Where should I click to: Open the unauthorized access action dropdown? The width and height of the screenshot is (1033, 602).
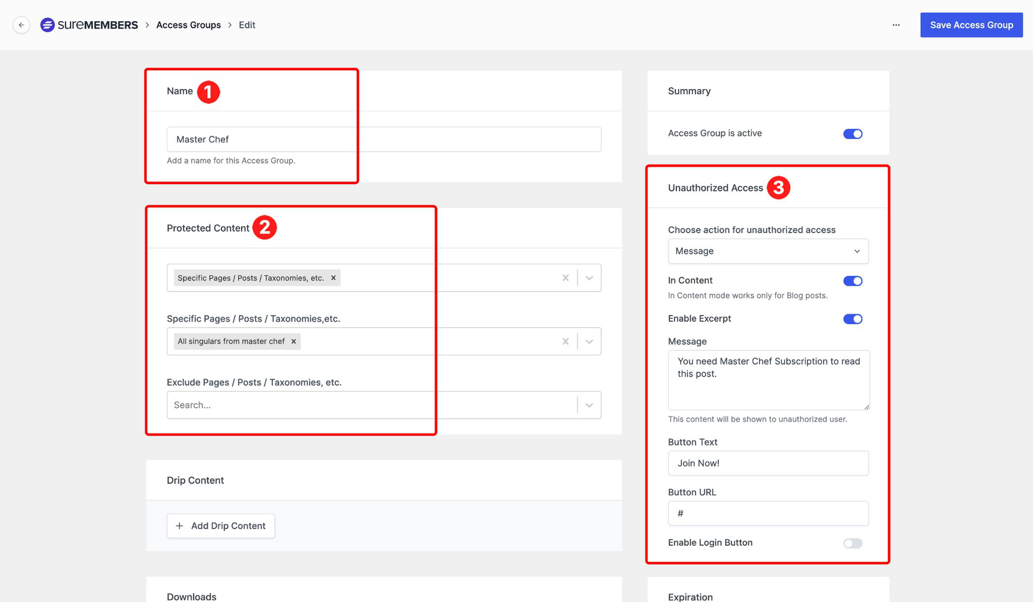point(767,251)
